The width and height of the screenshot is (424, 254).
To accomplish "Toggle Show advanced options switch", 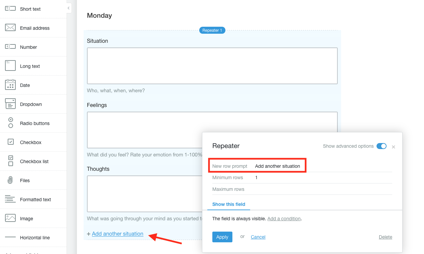I will (x=381, y=146).
